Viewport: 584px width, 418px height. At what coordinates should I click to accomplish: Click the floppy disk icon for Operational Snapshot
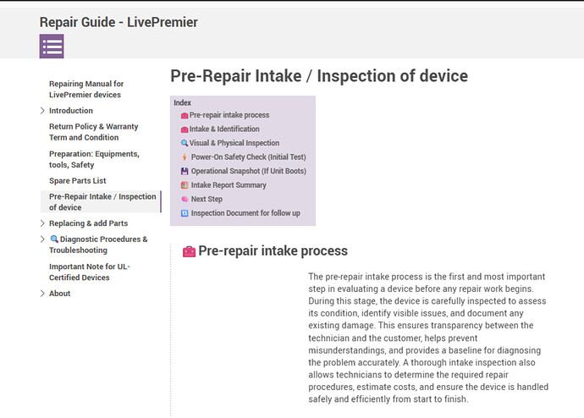click(185, 172)
